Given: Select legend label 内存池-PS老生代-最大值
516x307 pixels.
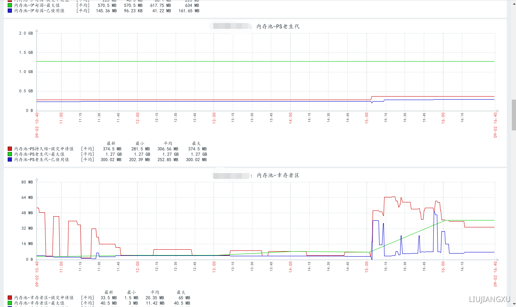Looking at the screenshot, I should click(39, 154).
